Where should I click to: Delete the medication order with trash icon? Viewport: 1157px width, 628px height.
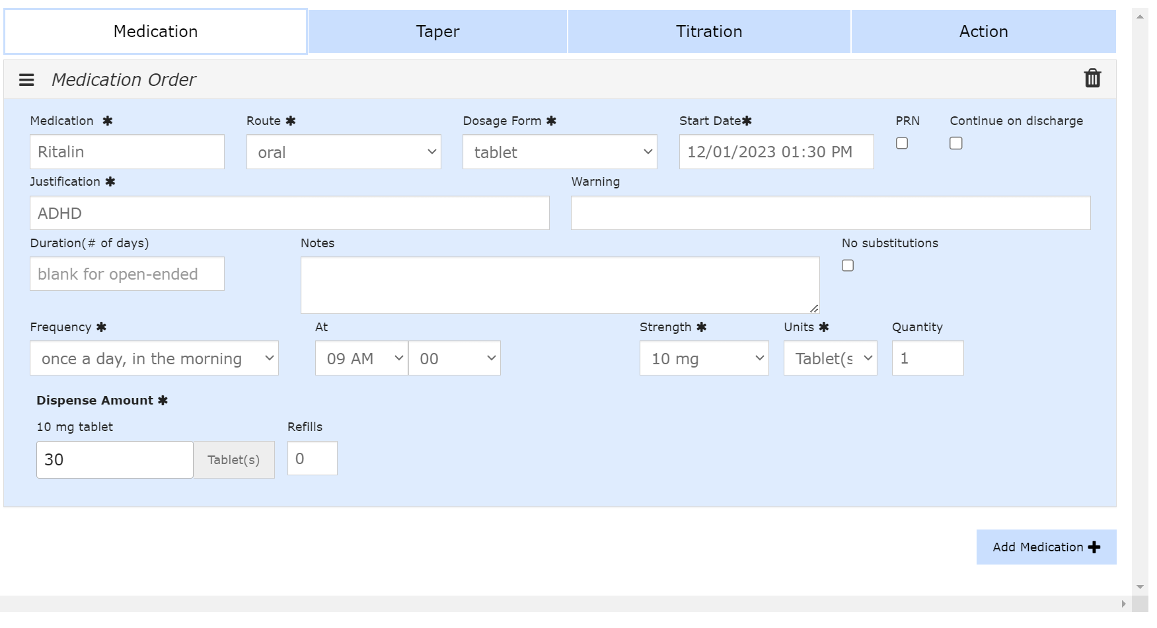pos(1092,79)
